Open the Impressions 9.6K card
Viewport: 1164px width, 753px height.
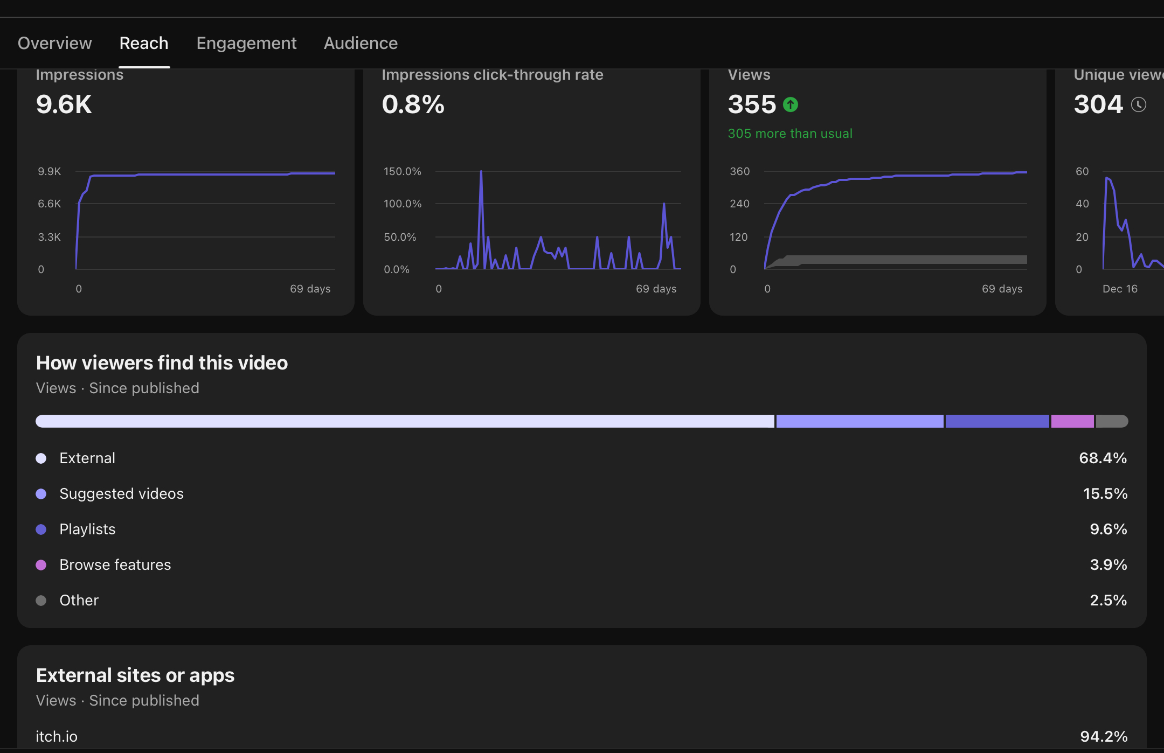pos(64,104)
